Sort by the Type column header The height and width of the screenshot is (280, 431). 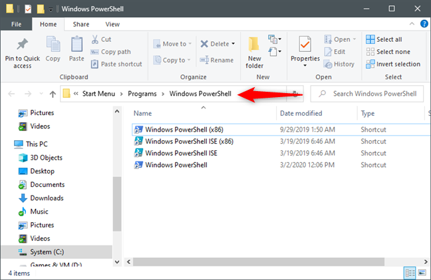[x=368, y=113]
